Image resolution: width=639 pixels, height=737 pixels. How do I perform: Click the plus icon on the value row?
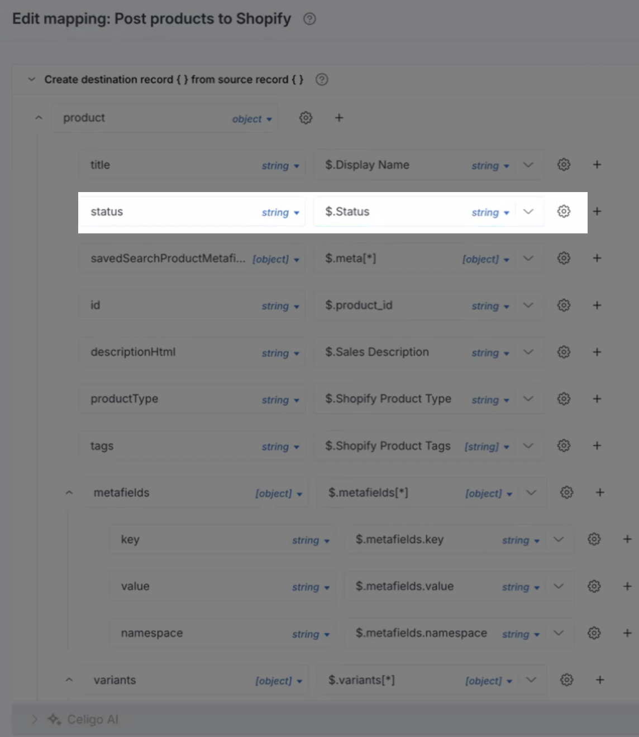click(627, 586)
